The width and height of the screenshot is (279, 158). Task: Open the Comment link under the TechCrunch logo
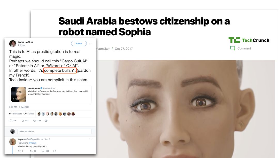point(241,48)
